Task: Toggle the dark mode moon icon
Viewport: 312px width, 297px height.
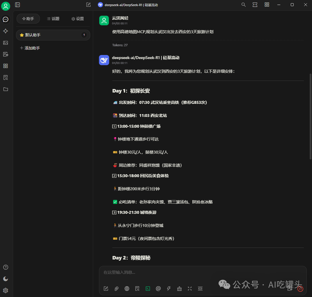Action: (x=6, y=279)
